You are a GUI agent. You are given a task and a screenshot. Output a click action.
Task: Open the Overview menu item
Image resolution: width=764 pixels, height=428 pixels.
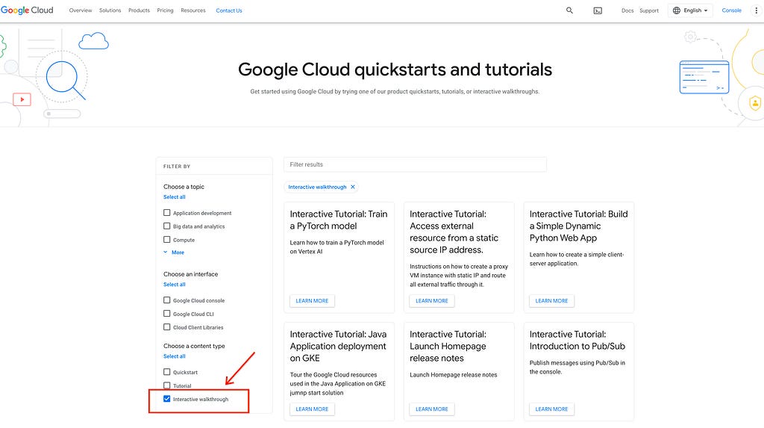coord(81,10)
